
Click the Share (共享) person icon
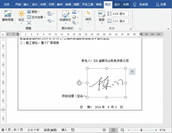click(x=157, y=5)
